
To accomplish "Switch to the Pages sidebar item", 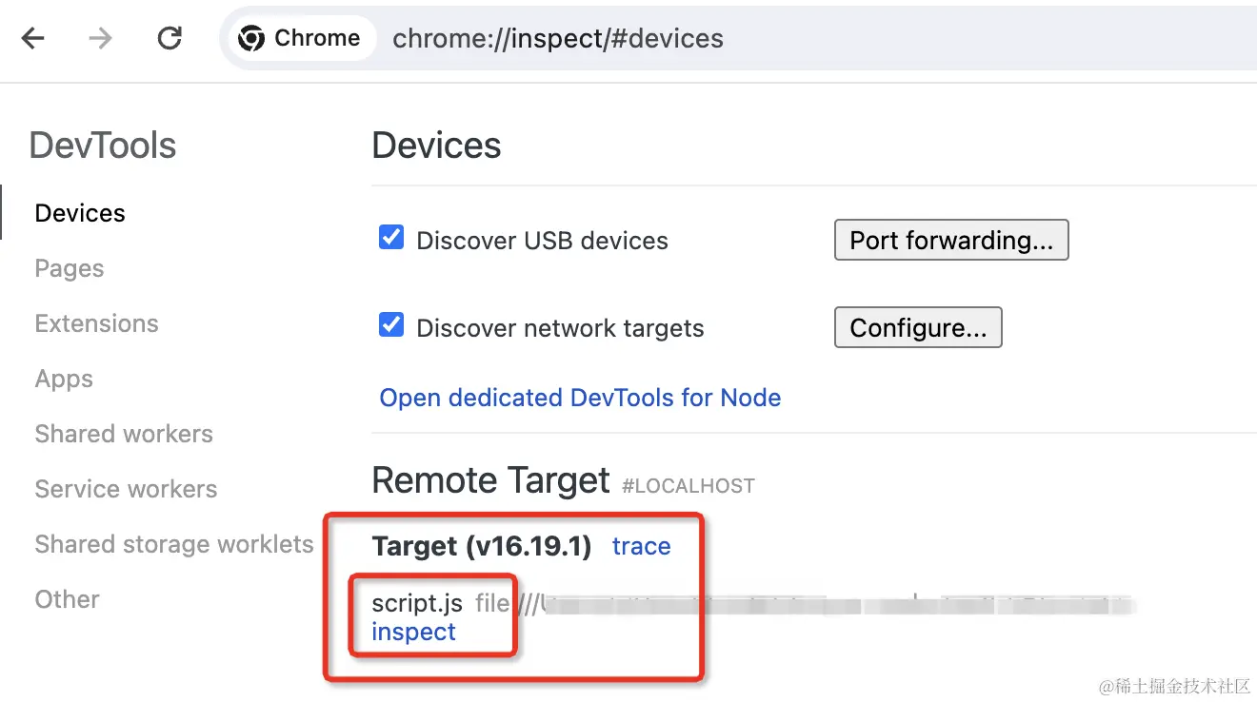I will point(70,268).
